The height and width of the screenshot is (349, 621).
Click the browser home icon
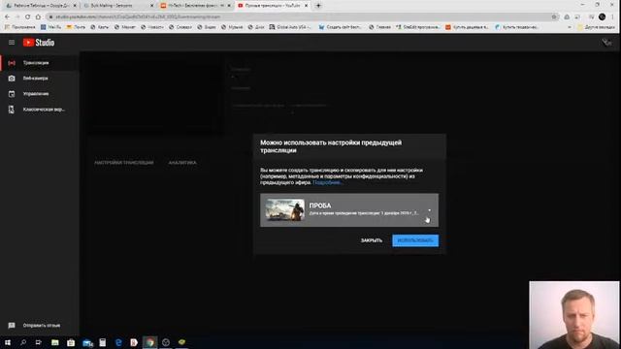click(x=38, y=16)
